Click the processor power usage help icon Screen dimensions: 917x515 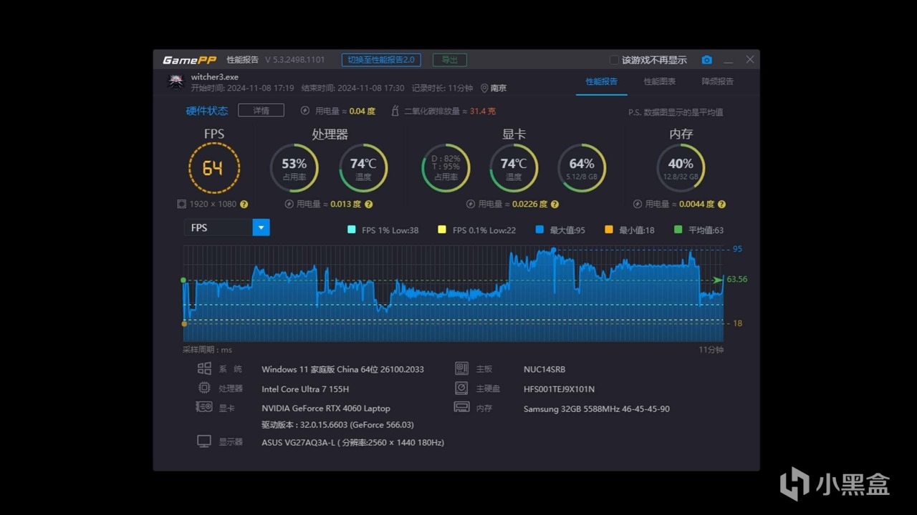click(368, 204)
